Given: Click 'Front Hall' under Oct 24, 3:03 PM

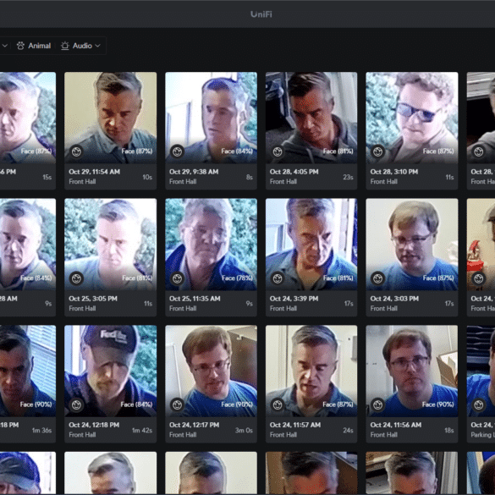Looking at the screenshot, I should pos(383,309).
